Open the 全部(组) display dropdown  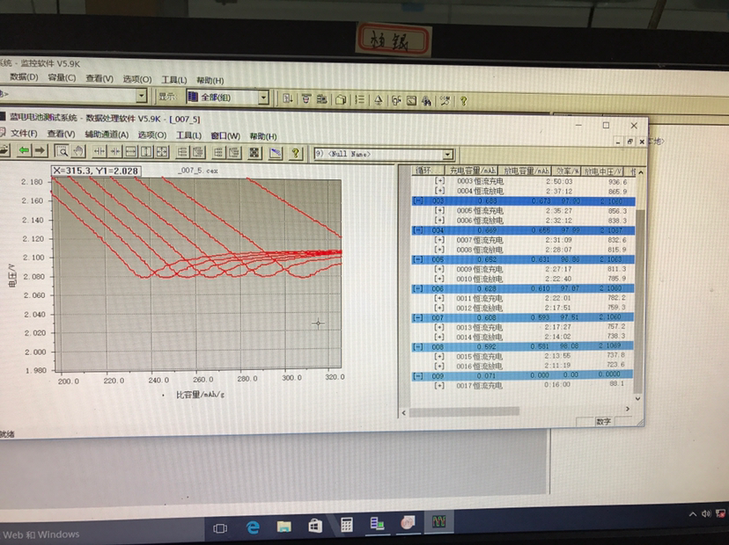263,98
